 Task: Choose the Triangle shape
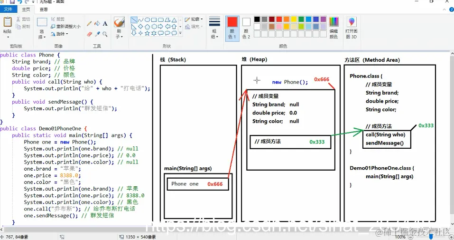click(x=174, y=20)
